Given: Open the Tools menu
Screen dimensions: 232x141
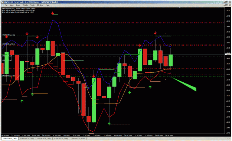Looking at the screenshot, I should (32, 5).
